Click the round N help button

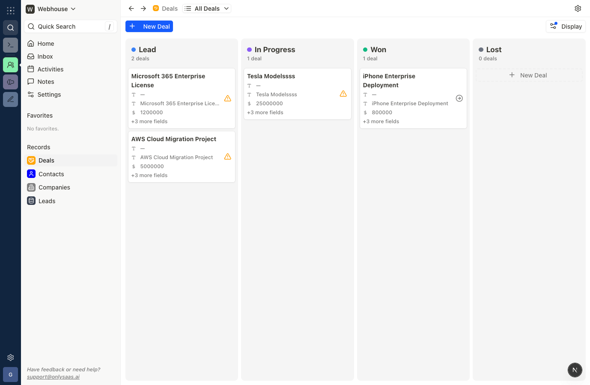click(x=575, y=370)
